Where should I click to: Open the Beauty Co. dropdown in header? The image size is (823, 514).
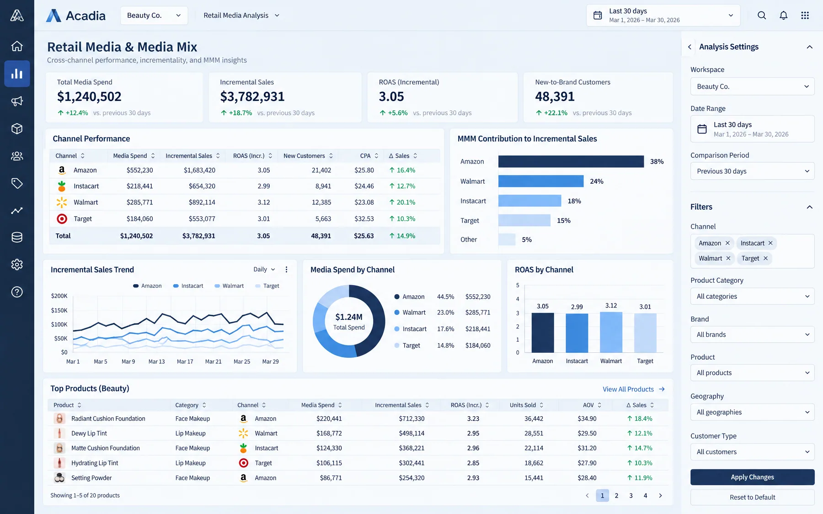click(x=154, y=16)
